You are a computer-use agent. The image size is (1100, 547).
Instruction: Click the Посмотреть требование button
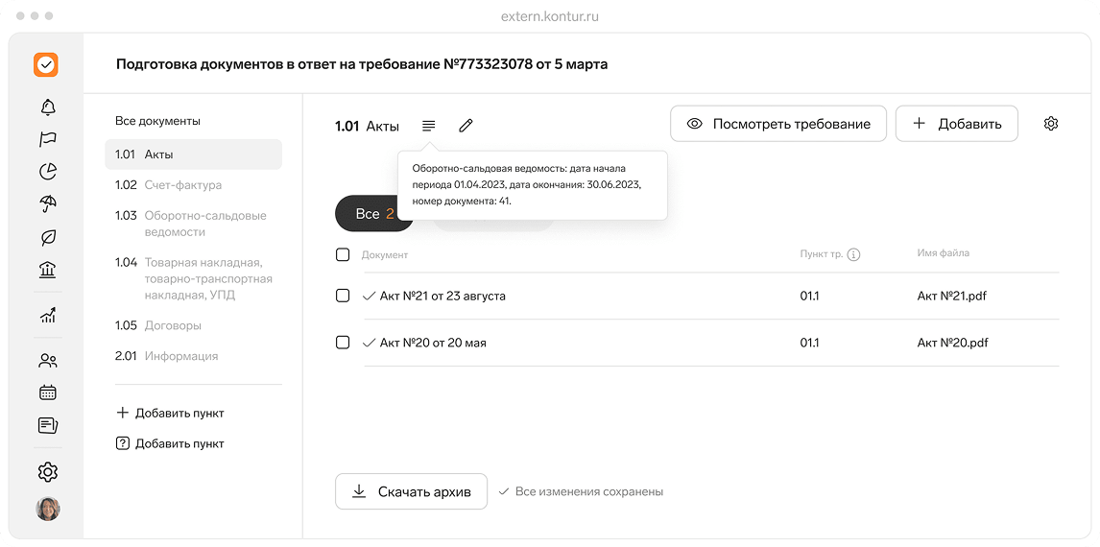coord(777,124)
